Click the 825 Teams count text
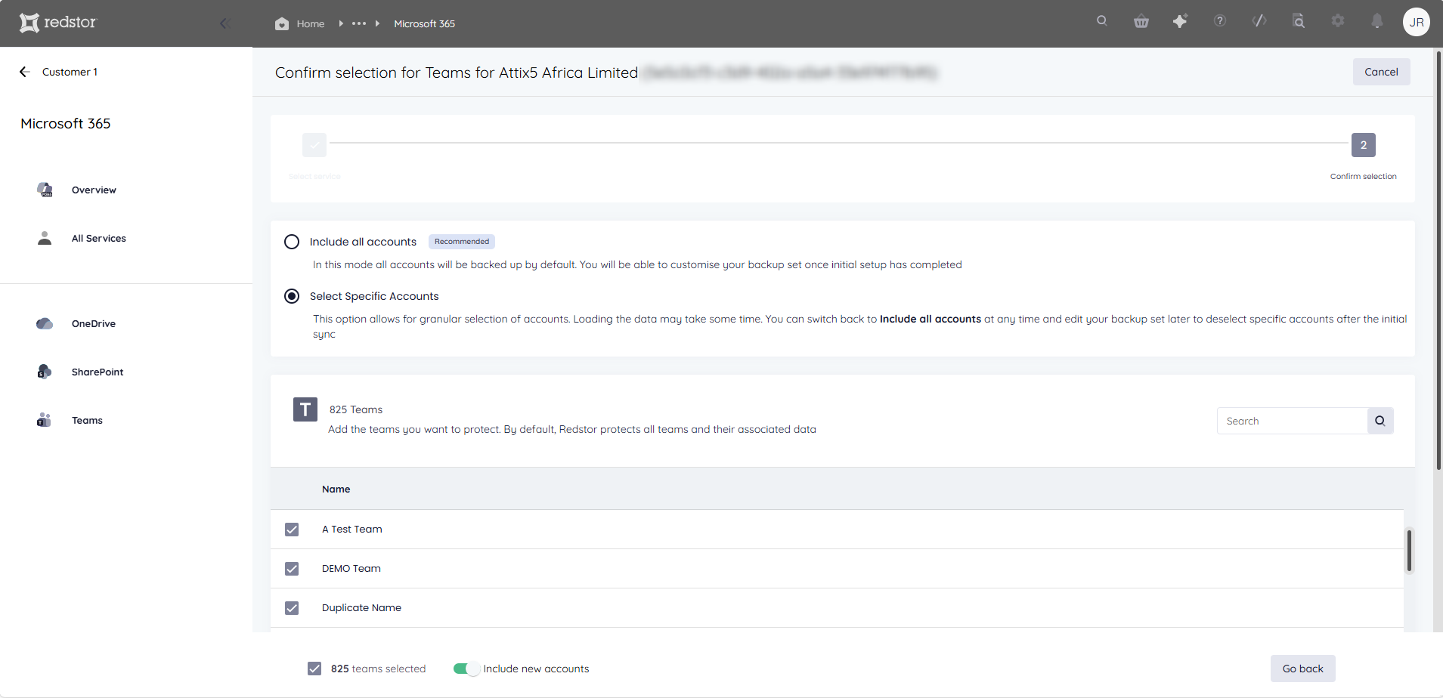This screenshot has height=698, width=1443. [x=356, y=409]
